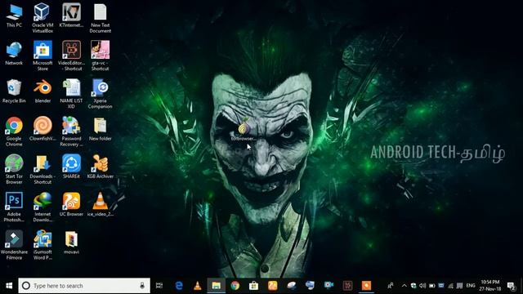Launch Microsoft Edge from the taskbar
Image resolution: width=523 pixels, height=294 pixels.
click(179, 286)
